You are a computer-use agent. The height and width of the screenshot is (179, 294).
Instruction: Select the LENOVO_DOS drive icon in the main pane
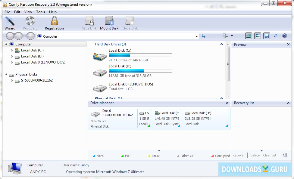(100, 88)
